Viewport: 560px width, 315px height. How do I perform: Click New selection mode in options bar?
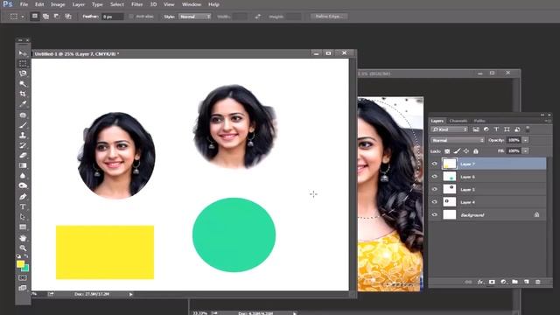pos(35,17)
